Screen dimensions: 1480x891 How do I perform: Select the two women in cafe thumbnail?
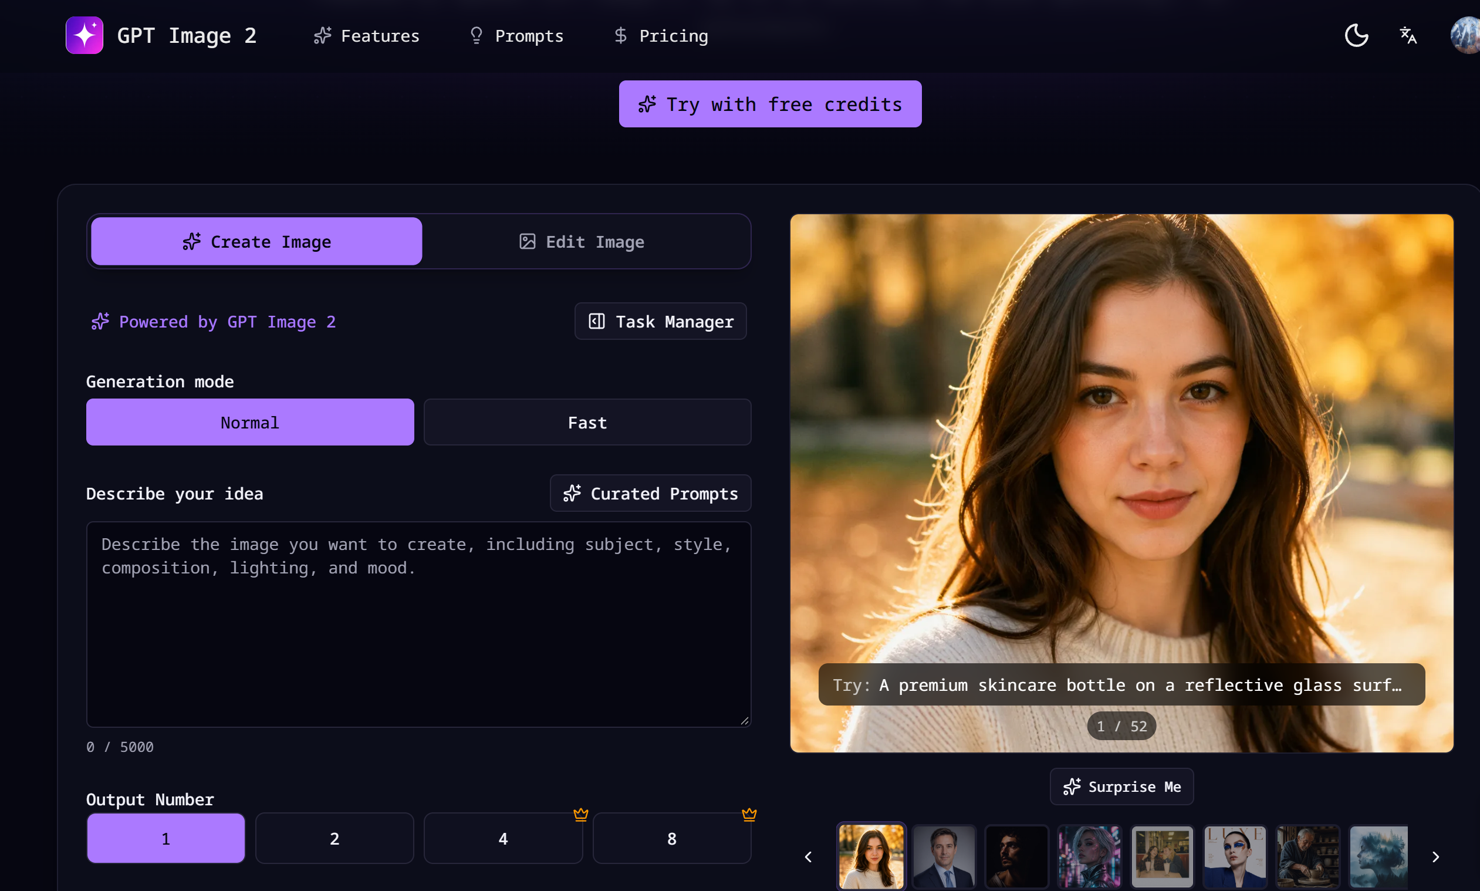coord(1162,857)
